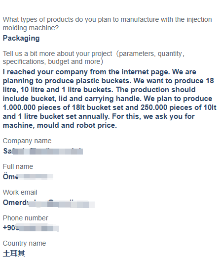Click the Country name label

point(24,244)
